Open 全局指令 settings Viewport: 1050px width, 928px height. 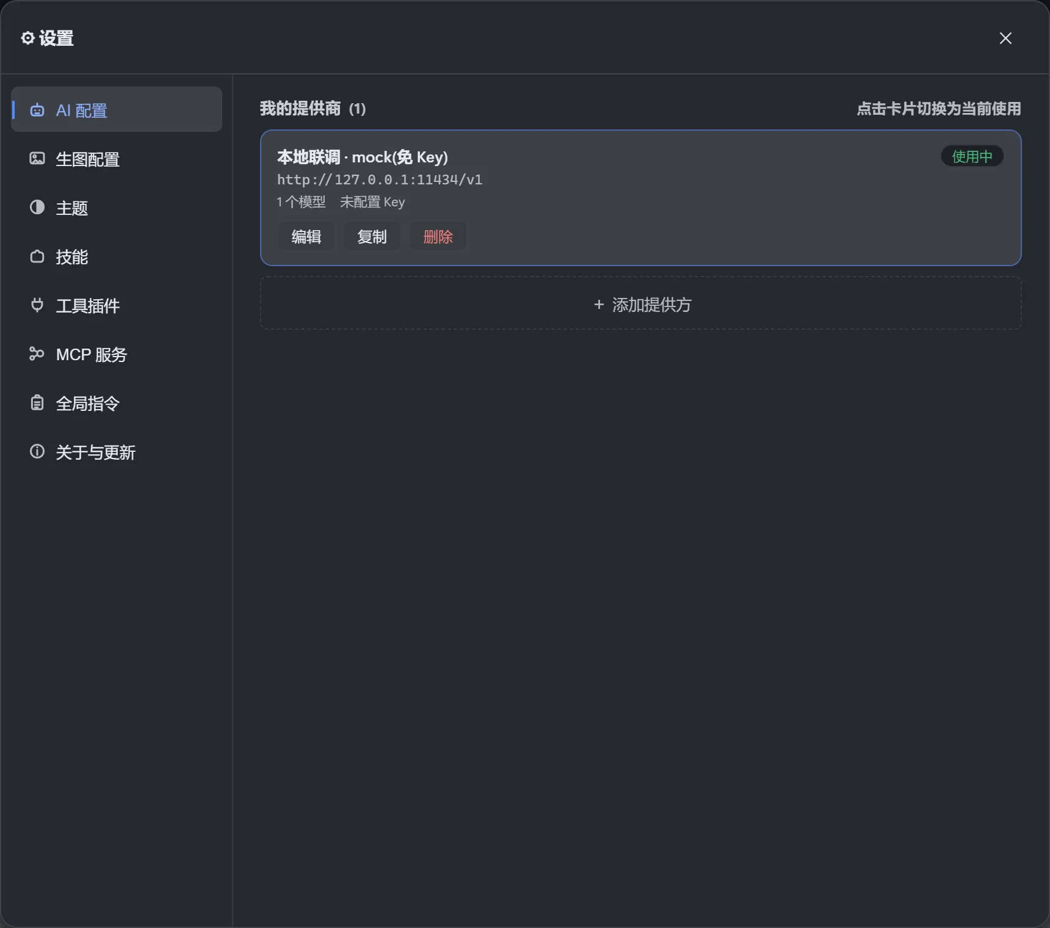coord(117,403)
